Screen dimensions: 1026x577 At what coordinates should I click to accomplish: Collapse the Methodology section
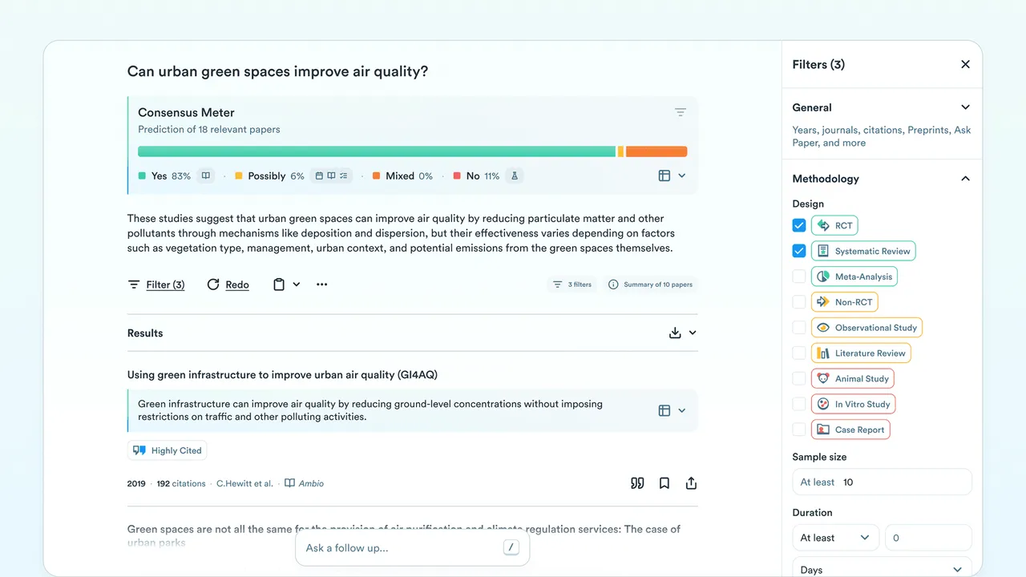(965, 179)
